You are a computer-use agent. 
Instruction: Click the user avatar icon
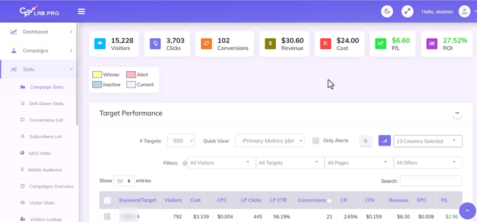(464, 12)
